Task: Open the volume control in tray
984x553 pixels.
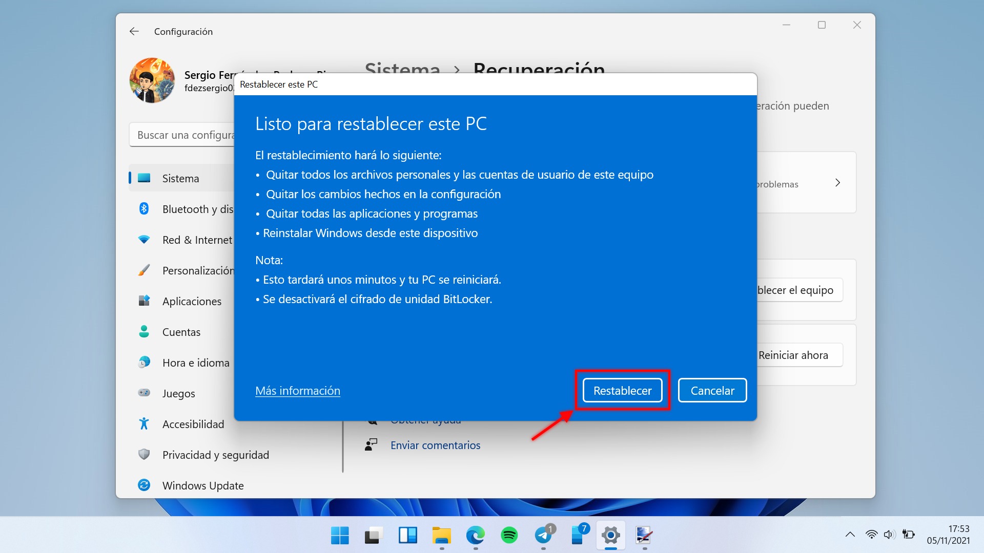Action: click(889, 535)
